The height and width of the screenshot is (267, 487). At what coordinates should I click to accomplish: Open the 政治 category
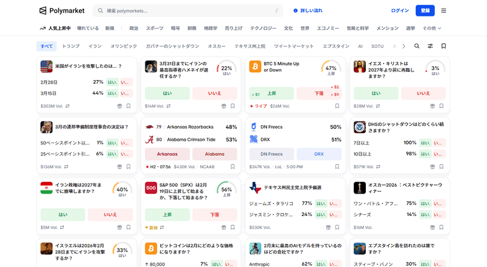134,28
